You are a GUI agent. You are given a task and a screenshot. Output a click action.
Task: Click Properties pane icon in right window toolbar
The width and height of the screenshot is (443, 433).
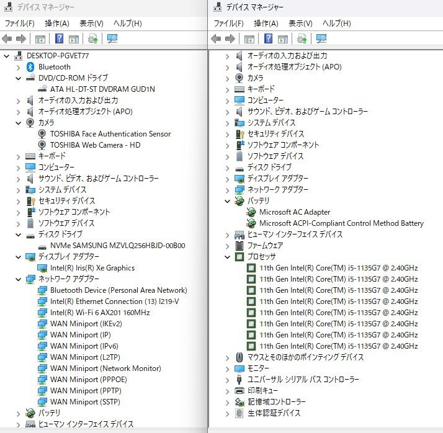pyautogui.click(x=283, y=39)
